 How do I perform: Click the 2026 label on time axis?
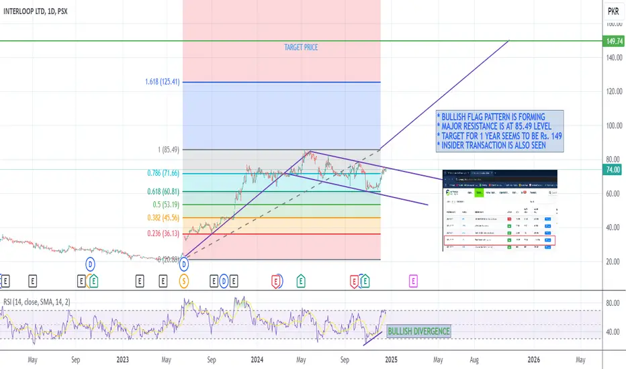click(x=534, y=360)
